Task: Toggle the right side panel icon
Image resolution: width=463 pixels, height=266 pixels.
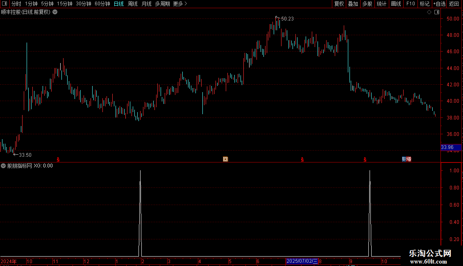Action: [x=437, y=12]
